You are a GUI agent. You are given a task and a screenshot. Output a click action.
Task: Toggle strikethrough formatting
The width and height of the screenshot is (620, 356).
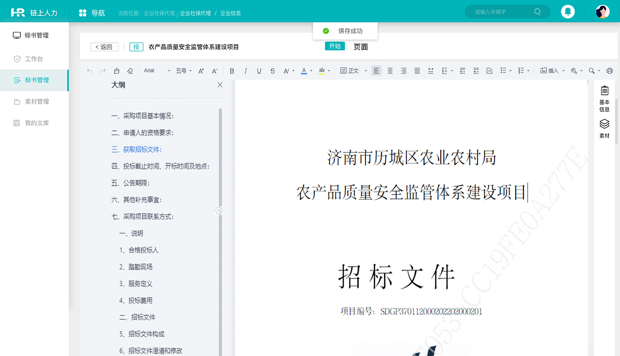pos(272,70)
